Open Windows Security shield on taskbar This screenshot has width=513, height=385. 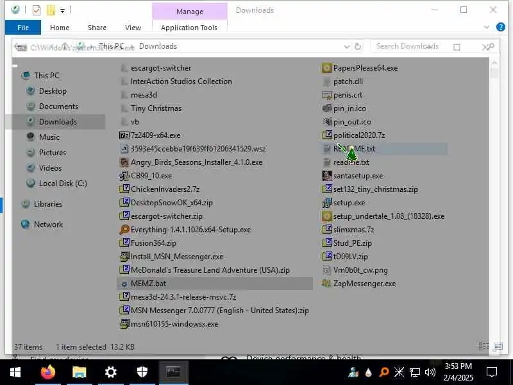click(142, 372)
